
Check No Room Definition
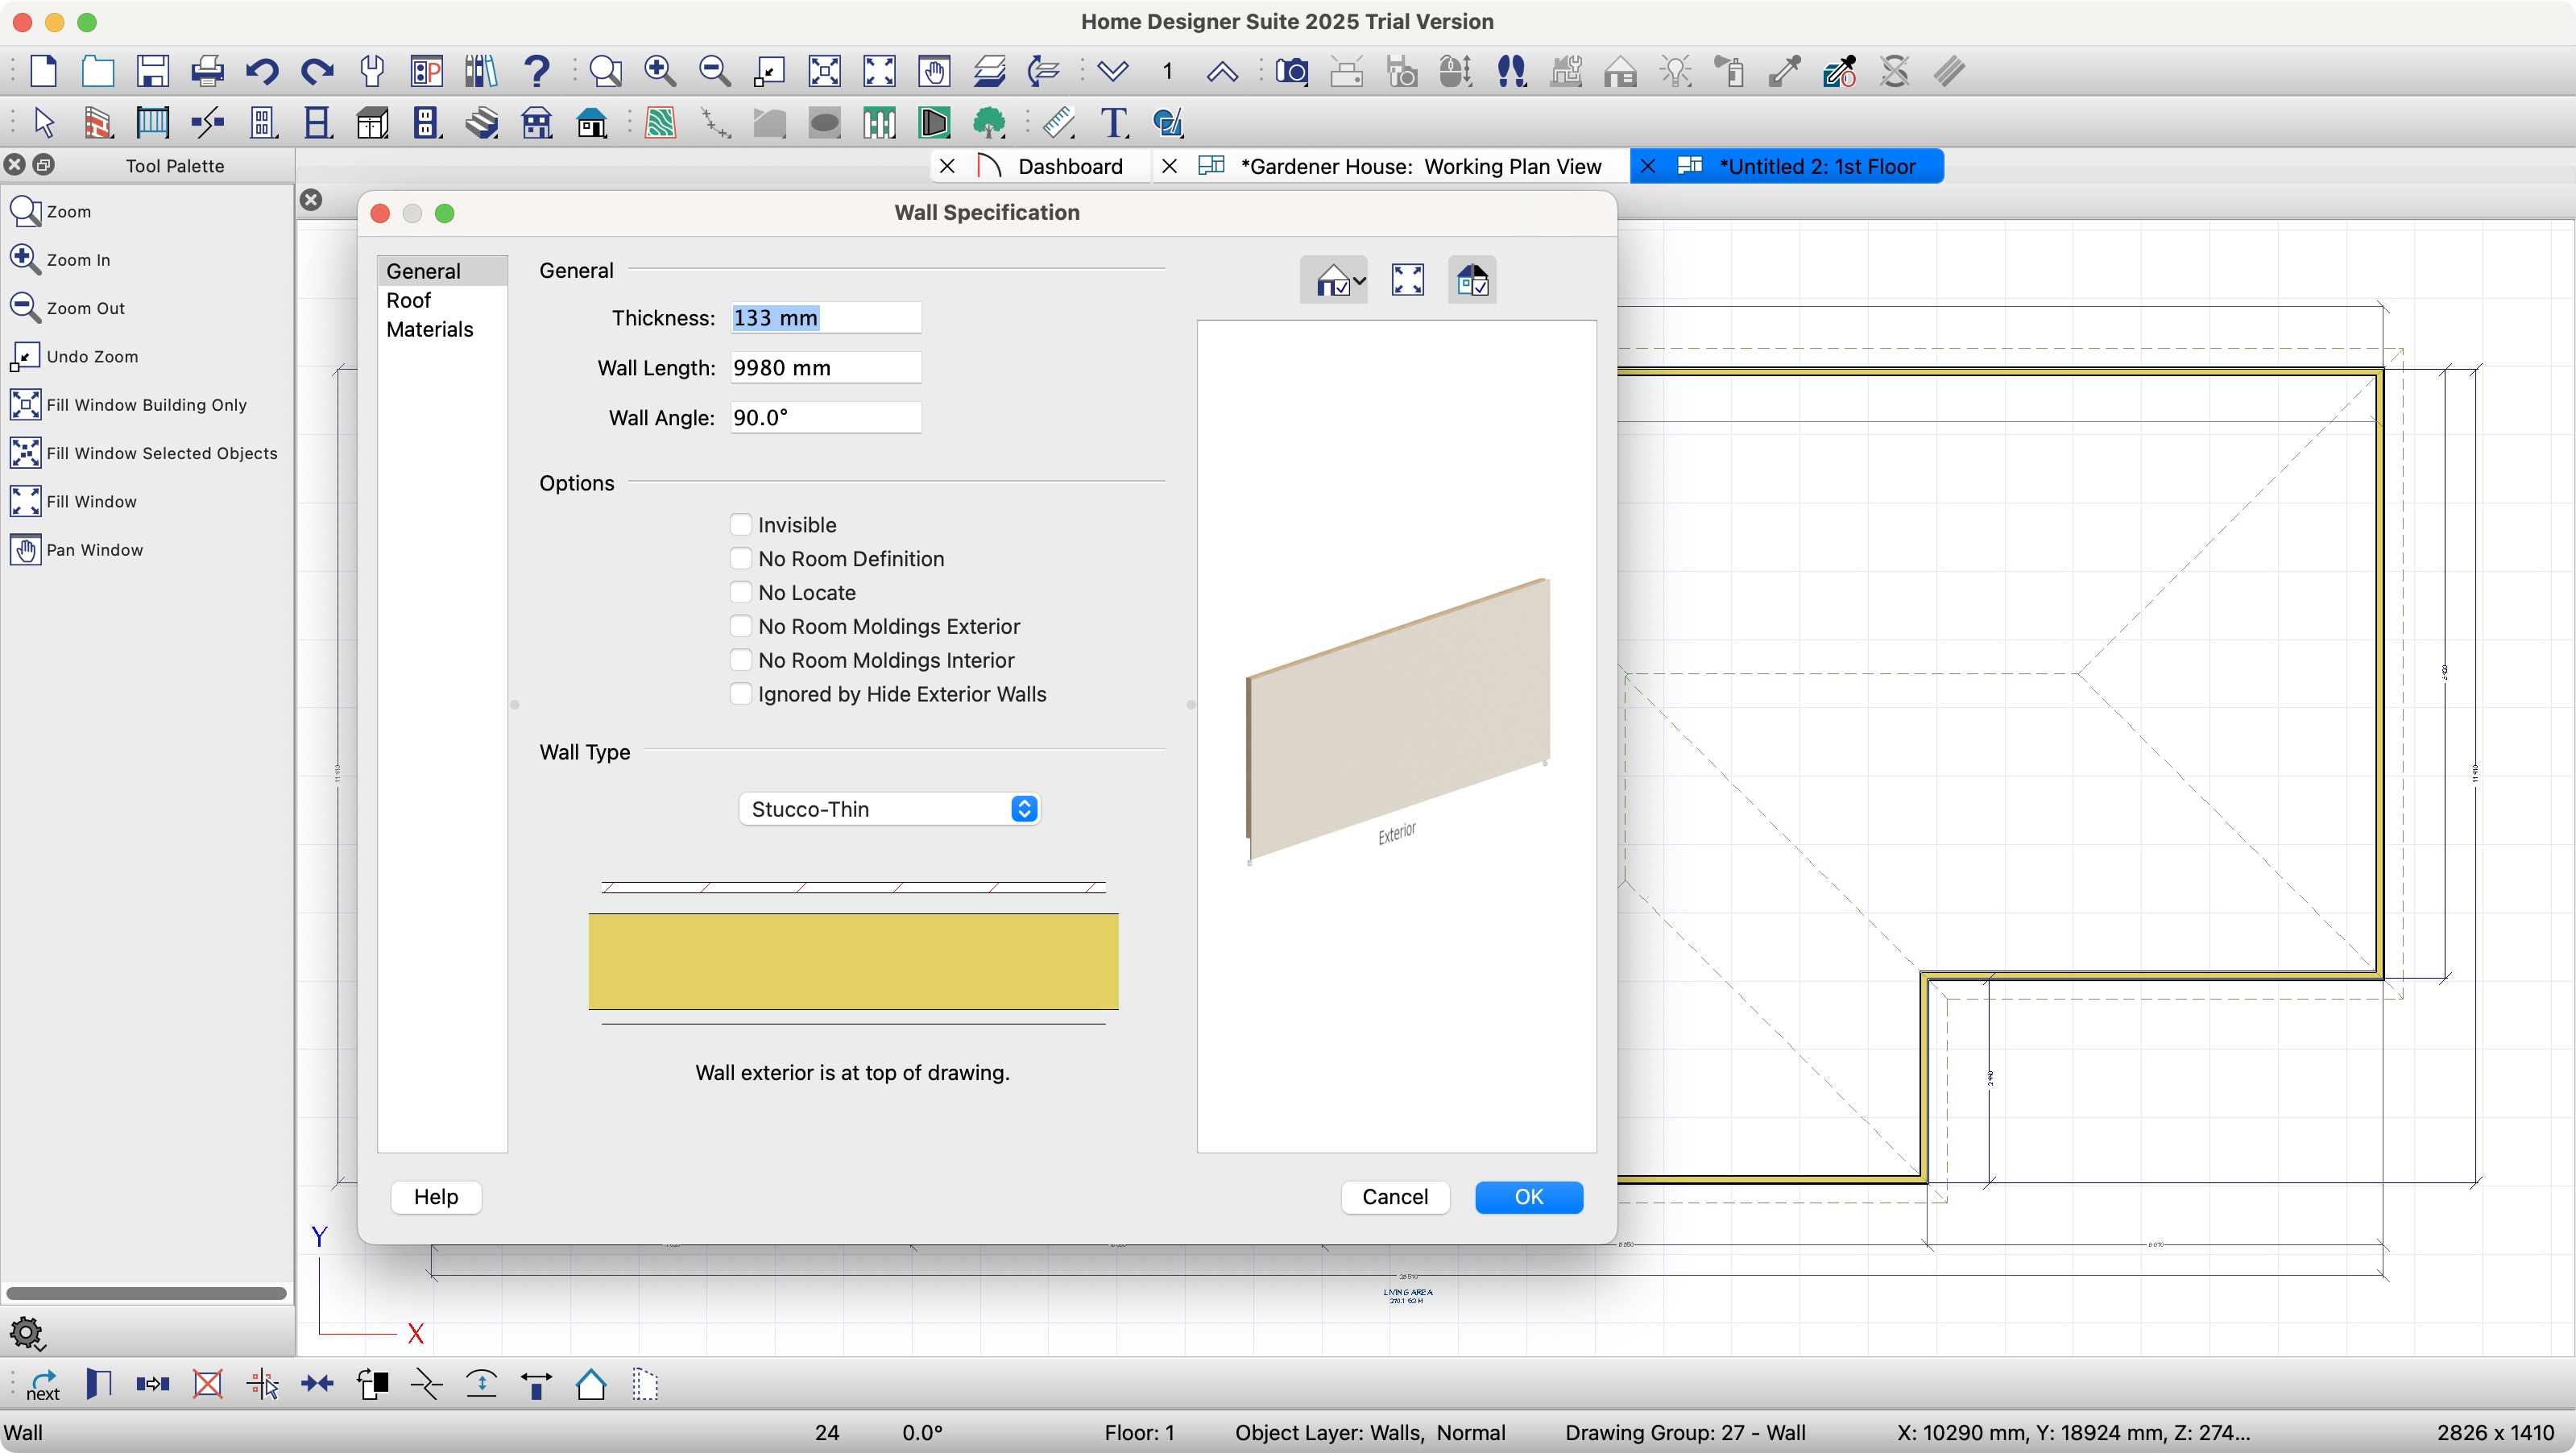coord(742,558)
